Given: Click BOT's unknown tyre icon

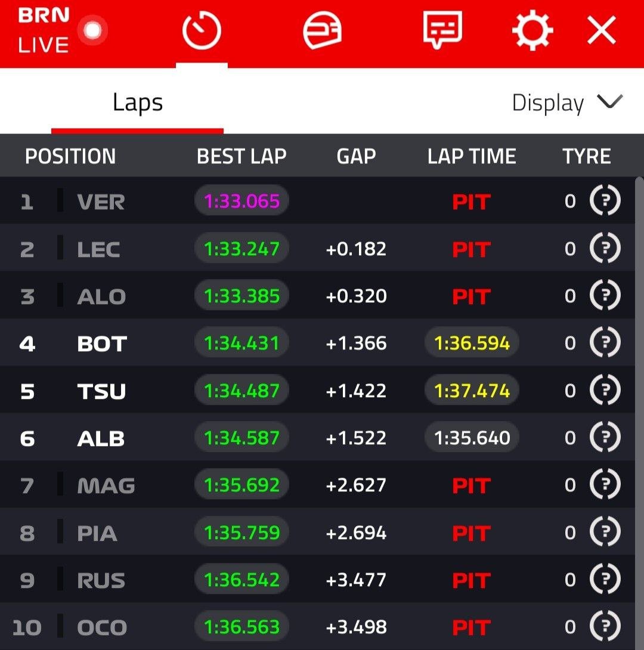Looking at the screenshot, I should click(x=605, y=343).
